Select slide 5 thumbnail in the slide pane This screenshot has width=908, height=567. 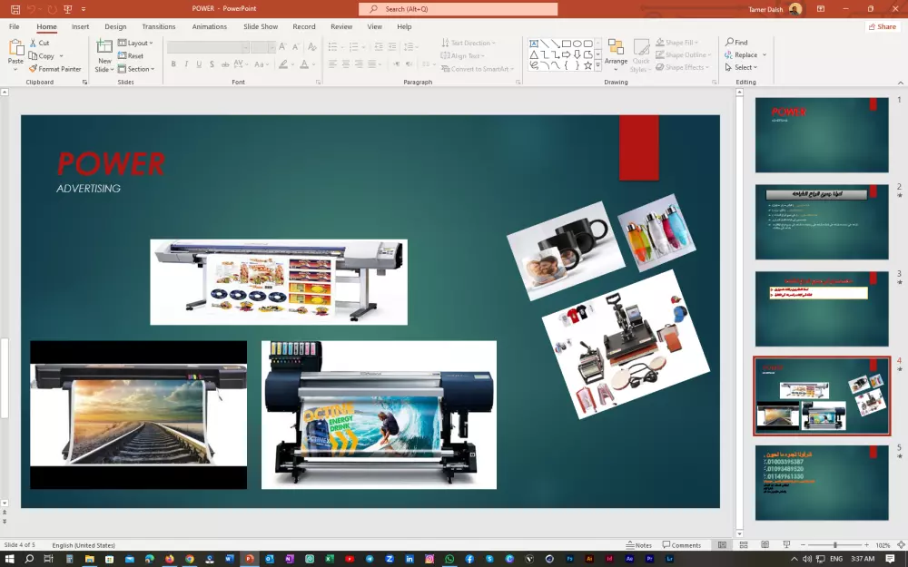click(x=822, y=484)
